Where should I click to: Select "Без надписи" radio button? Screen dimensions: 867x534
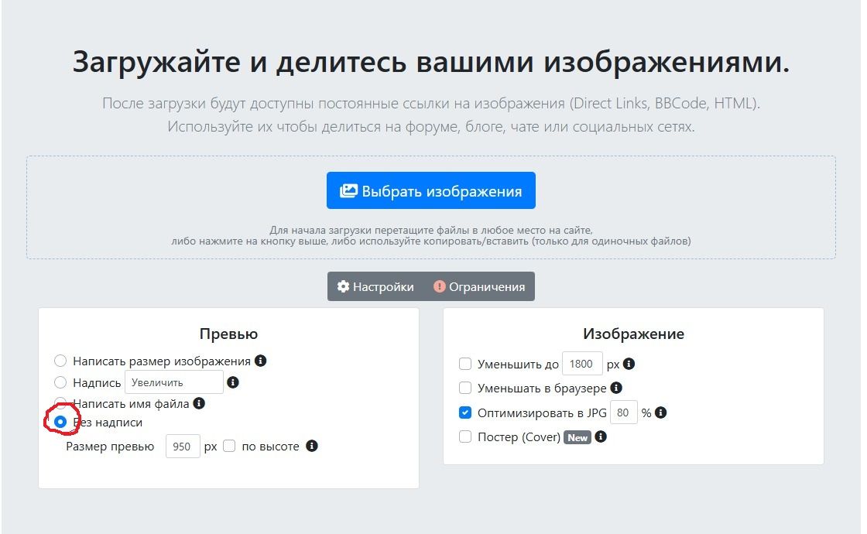coord(60,422)
